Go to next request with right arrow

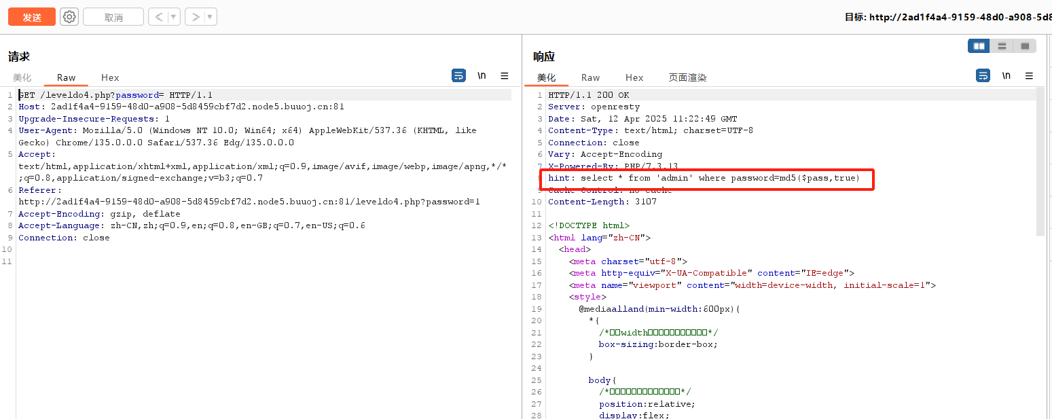[x=195, y=17]
